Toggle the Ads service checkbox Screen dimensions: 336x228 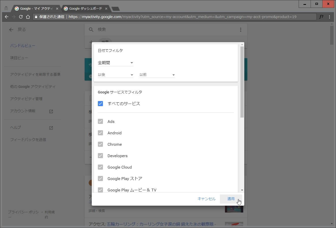click(100, 121)
